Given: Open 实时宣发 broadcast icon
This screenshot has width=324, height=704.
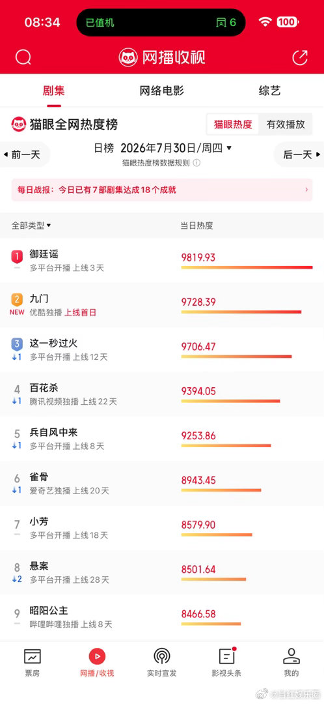Looking at the screenshot, I should coord(162,656).
